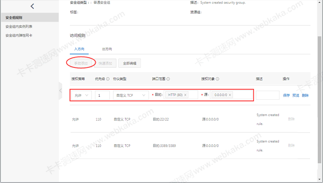323x183 pixels.
Task: Click the info icon next to 授权对象
Action: (x=218, y=79)
